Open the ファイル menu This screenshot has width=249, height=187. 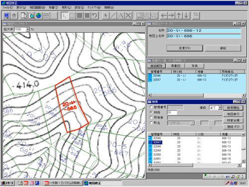coord(7,7)
